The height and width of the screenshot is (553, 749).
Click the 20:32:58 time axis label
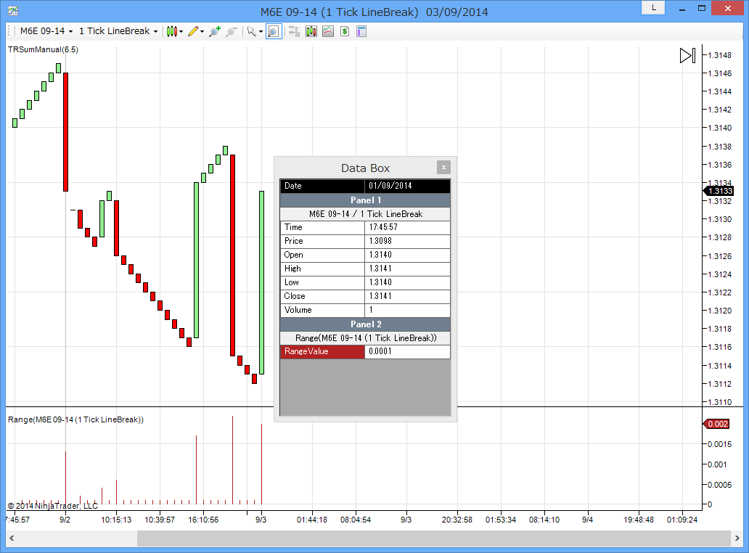tap(457, 520)
